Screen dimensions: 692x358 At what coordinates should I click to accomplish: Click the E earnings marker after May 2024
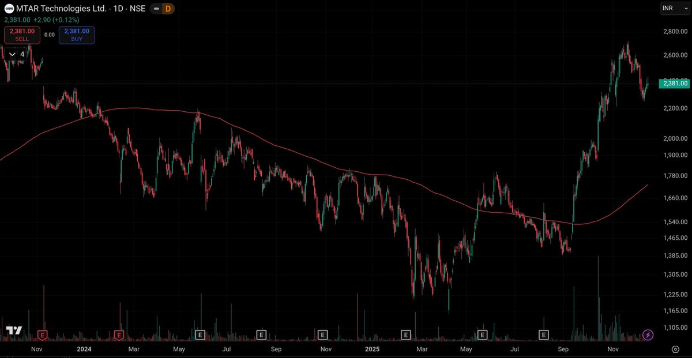[x=200, y=334]
